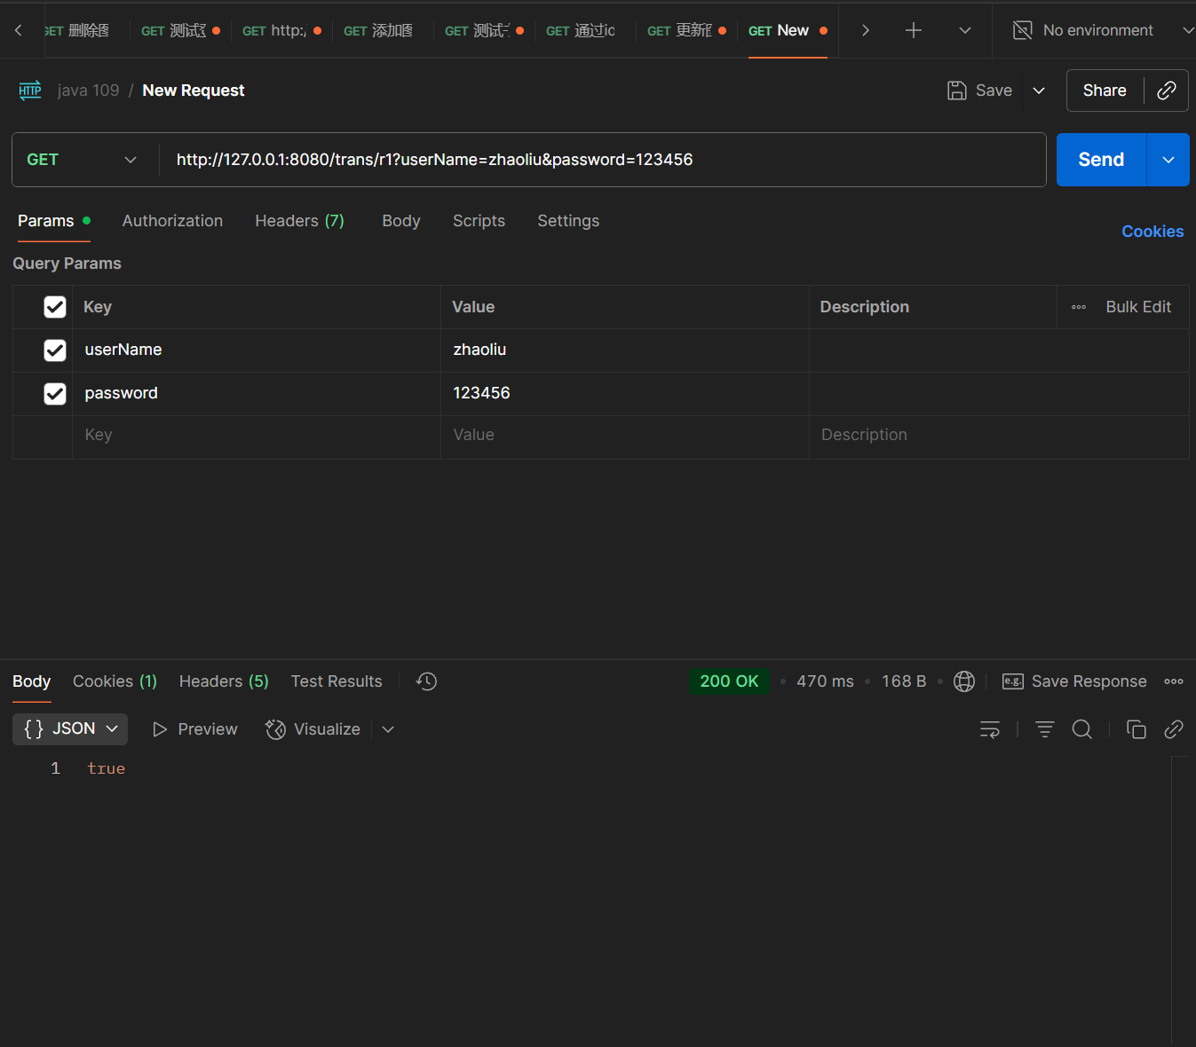Click the empty Value input field

pyautogui.click(x=625, y=436)
